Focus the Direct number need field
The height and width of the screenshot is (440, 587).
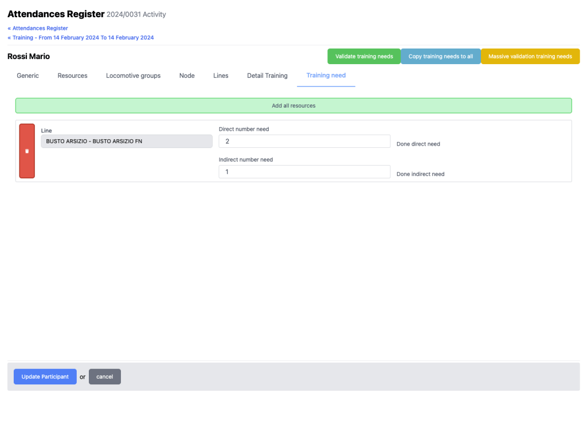[x=304, y=142]
